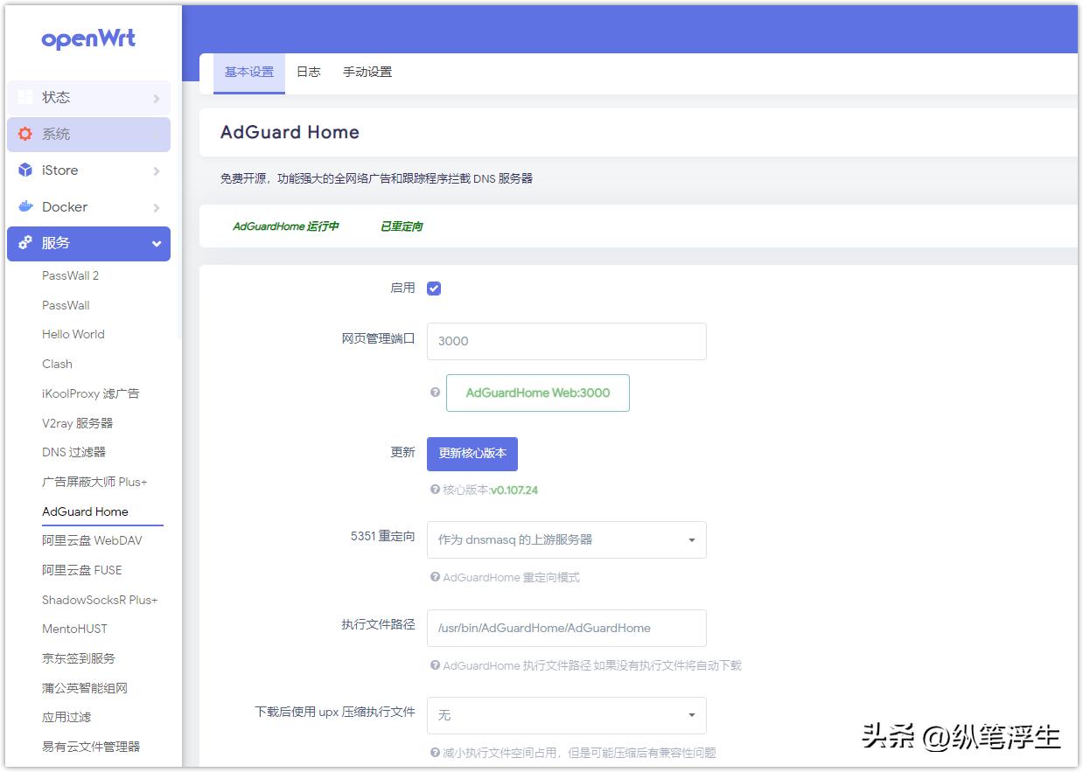Click the 网页管理端口 input showing 3000
This screenshot has width=1083, height=772.
(566, 341)
